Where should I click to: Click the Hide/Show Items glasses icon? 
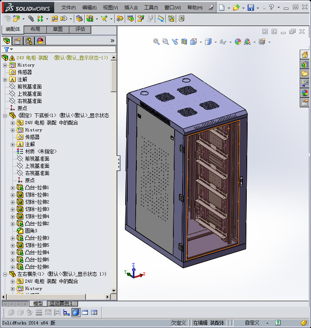[x=223, y=42]
